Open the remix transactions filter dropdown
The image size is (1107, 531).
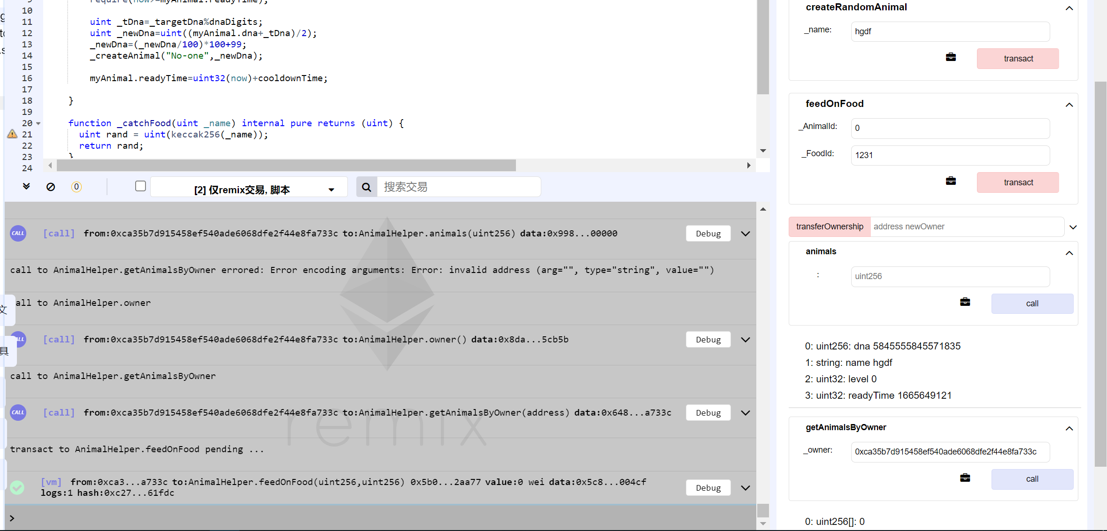click(x=249, y=190)
